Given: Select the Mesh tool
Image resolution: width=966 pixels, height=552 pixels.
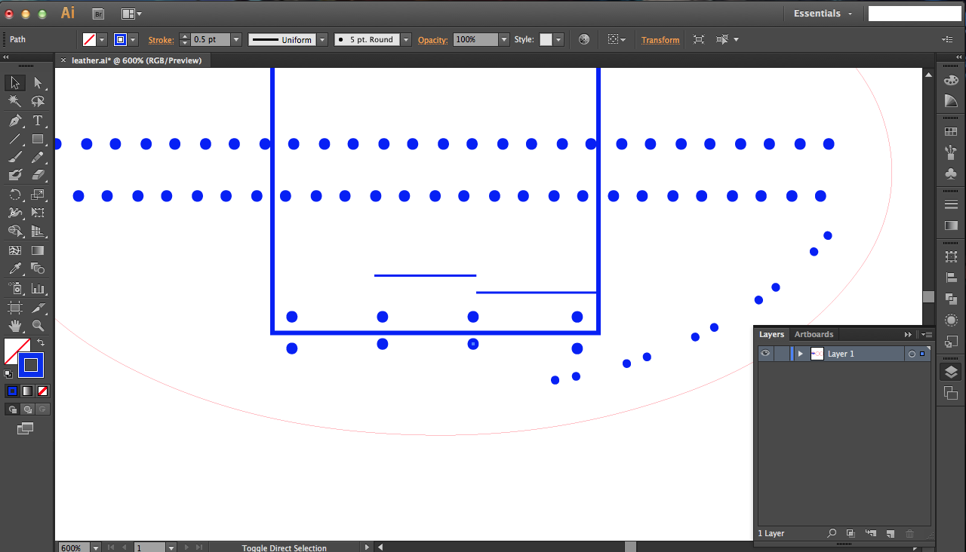Looking at the screenshot, I should tap(15, 250).
